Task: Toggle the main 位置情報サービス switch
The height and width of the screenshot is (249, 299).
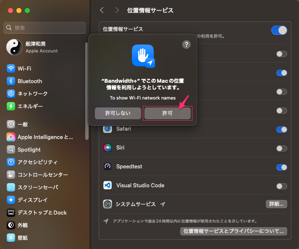Action: [x=279, y=30]
